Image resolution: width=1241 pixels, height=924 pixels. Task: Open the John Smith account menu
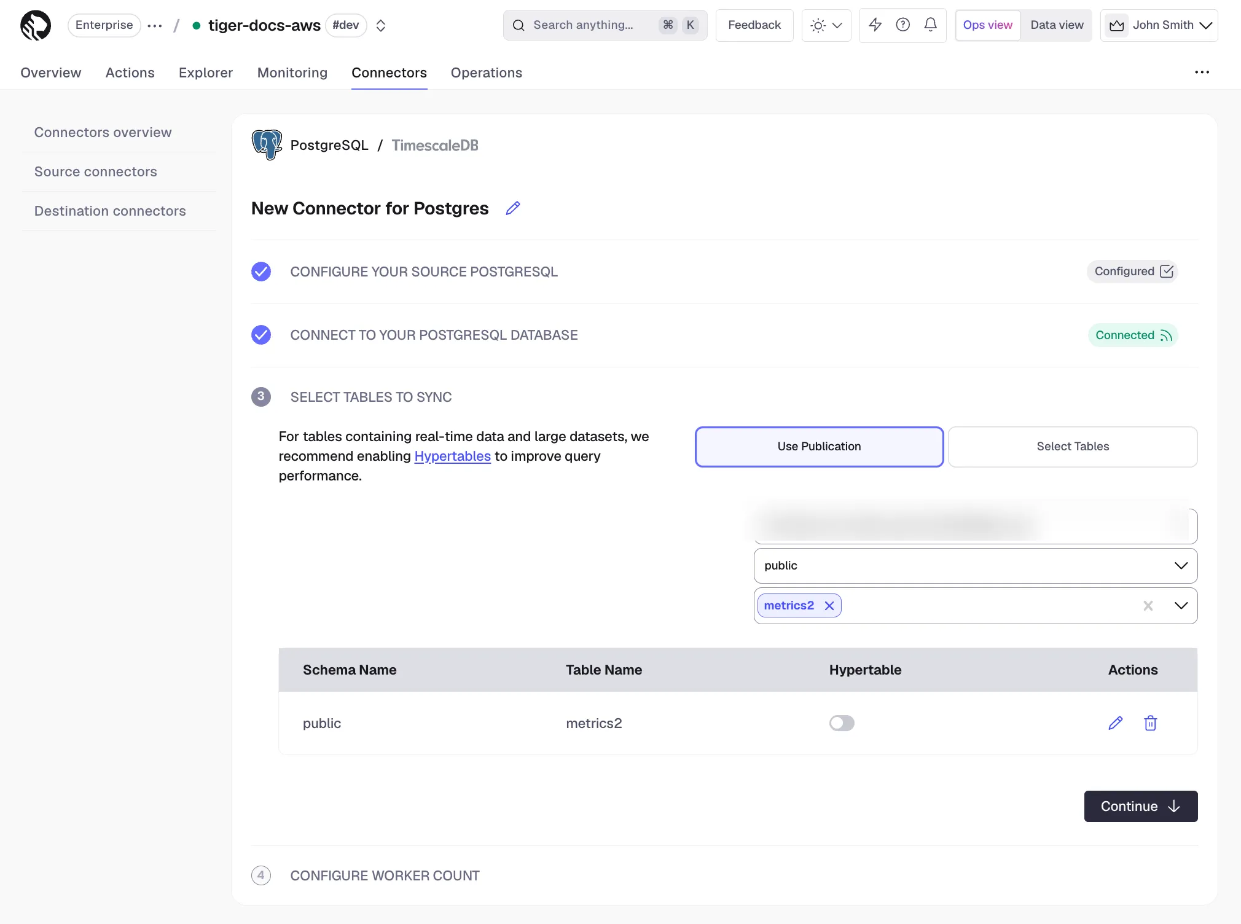point(1159,25)
